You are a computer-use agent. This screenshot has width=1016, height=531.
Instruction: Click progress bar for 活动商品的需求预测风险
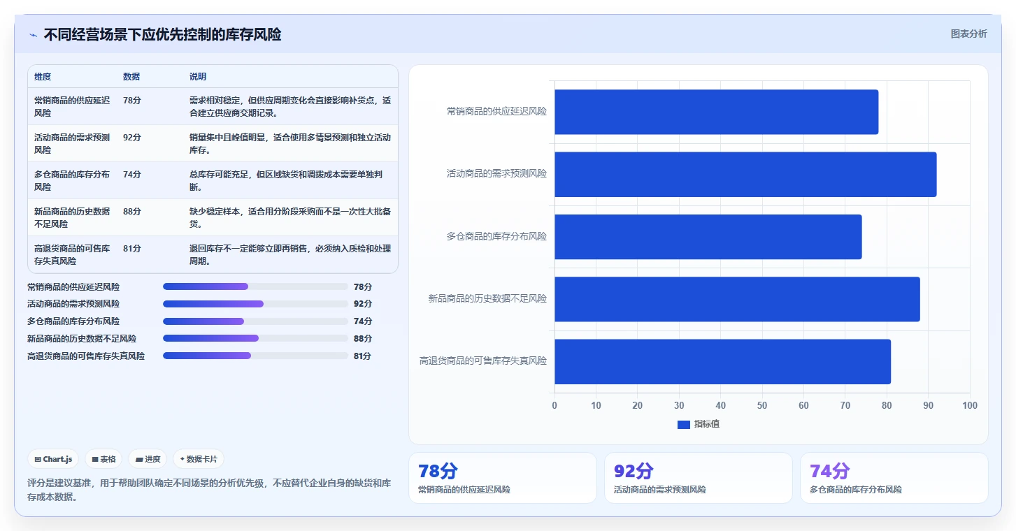255,304
